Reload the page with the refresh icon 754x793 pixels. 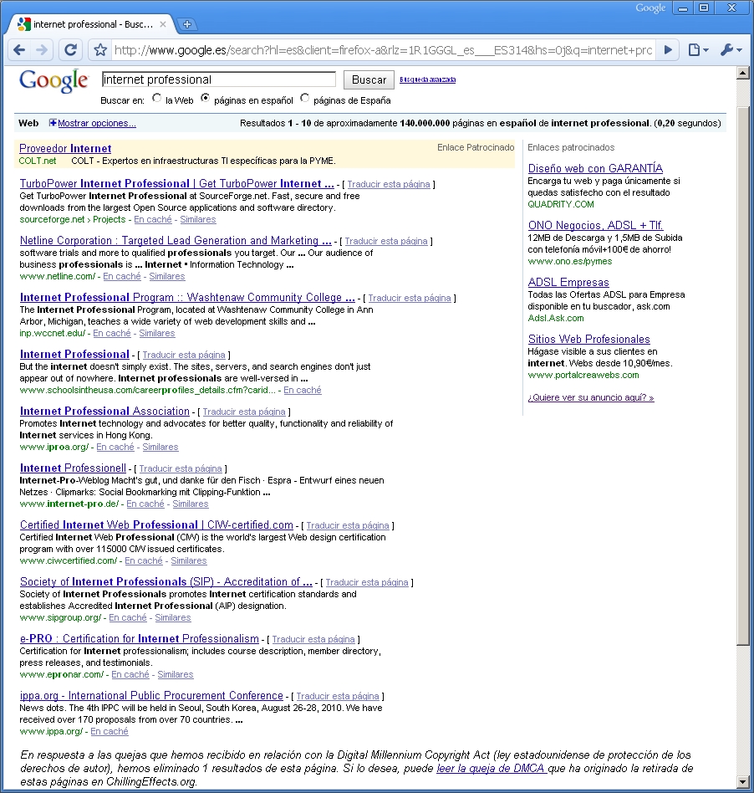click(71, 49)
